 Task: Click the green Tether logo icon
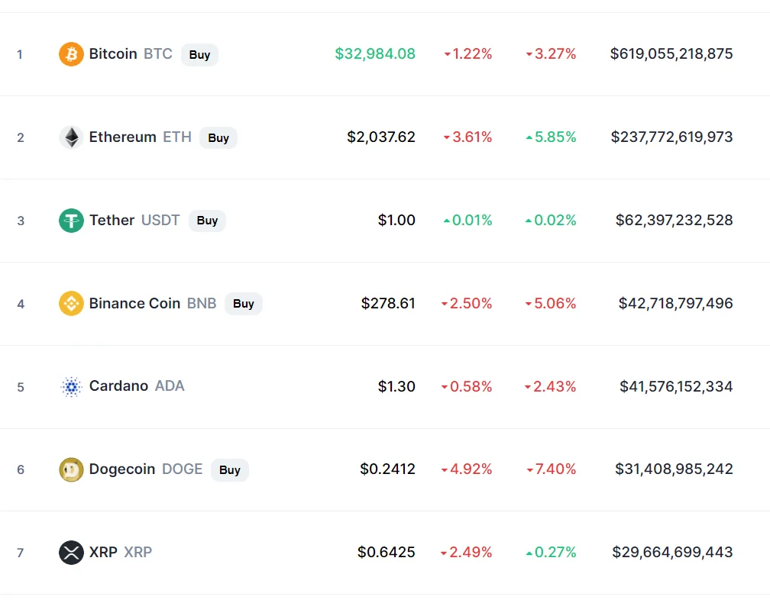click(x=71, y=221)
